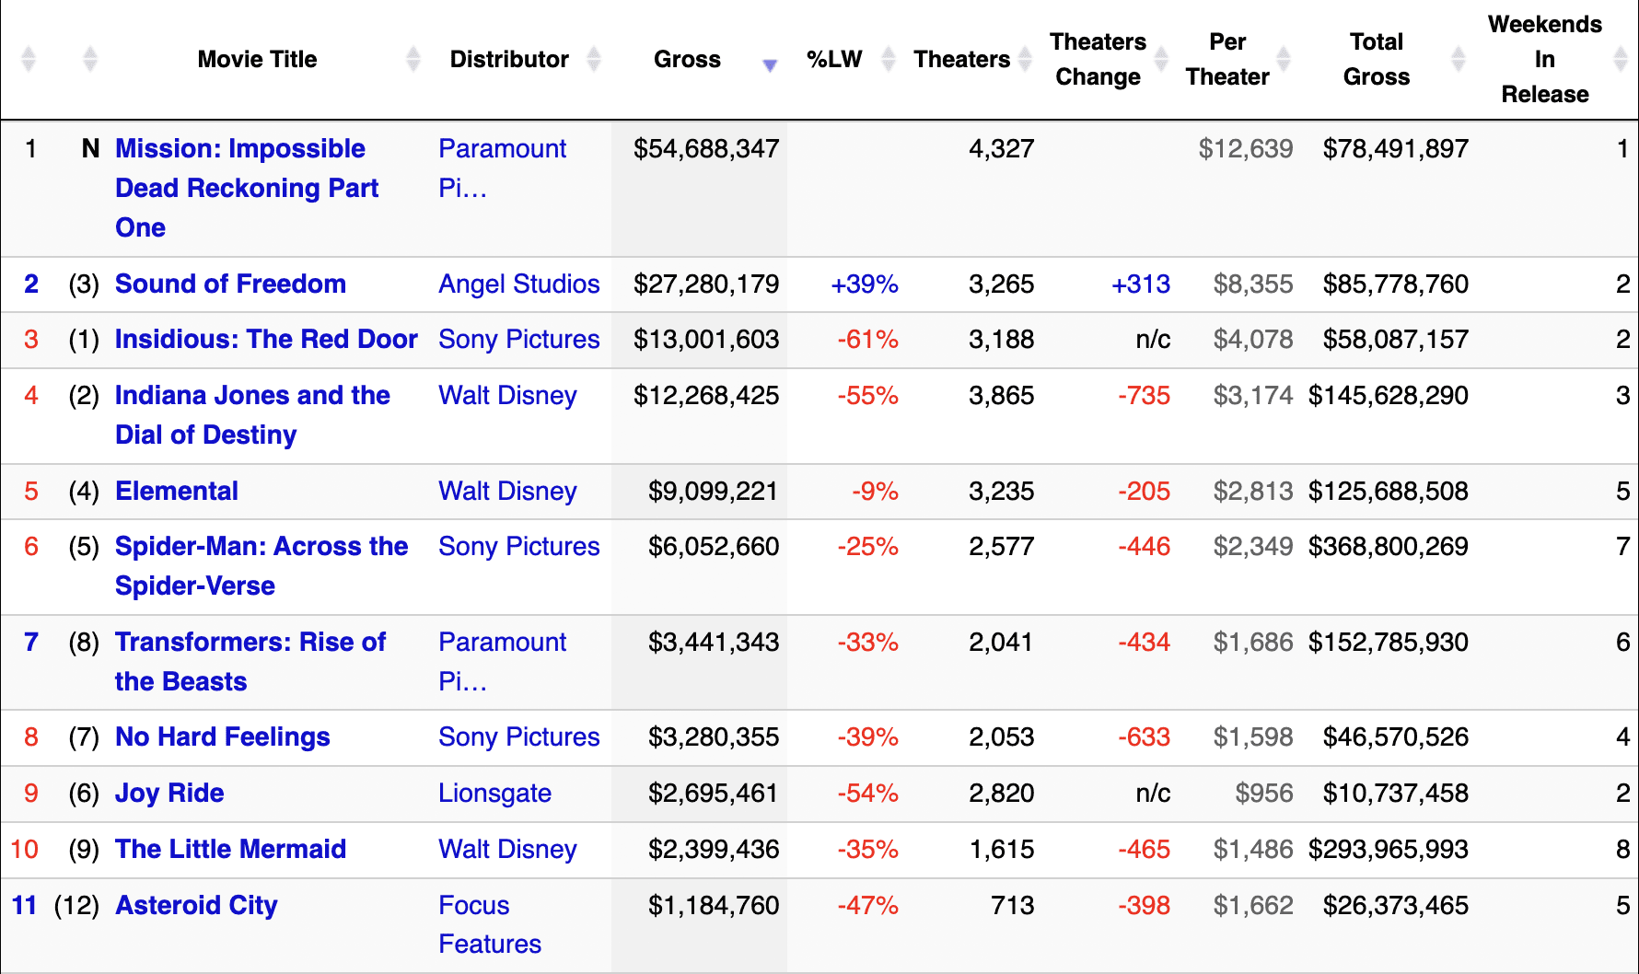Screen dimensions: 1639x974
Task: Select the -735 theaters change value
Action: click(1144, 396)
